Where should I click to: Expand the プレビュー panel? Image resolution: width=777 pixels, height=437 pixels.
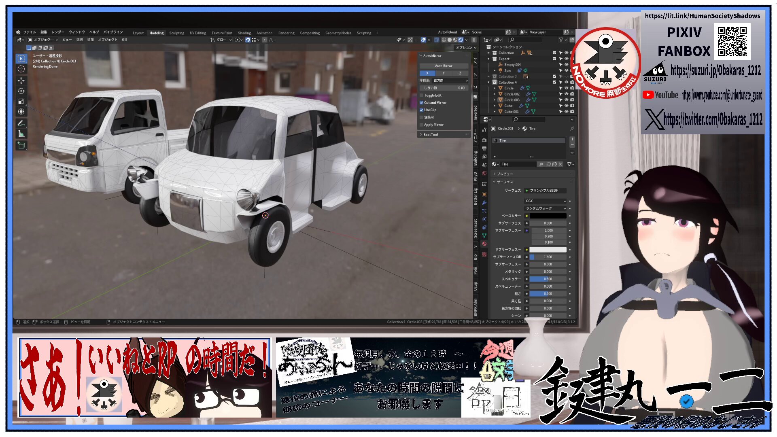533,174
